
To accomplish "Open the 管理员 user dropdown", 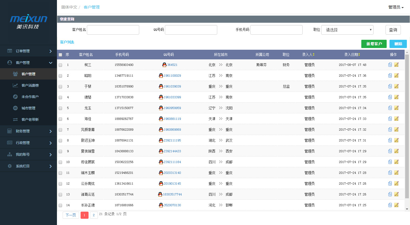I will (x=396, y=7).
